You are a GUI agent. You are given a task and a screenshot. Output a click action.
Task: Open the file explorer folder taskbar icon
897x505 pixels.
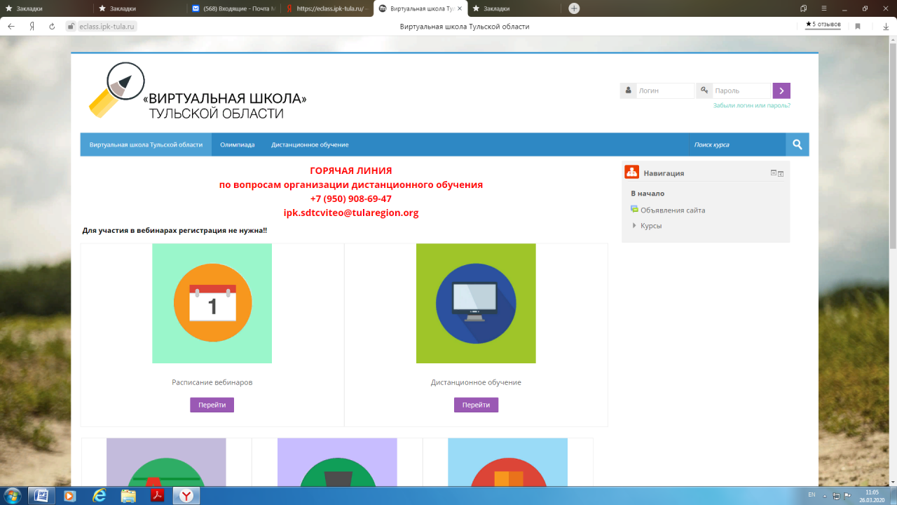pyautogui.click(x=128, y=496)
